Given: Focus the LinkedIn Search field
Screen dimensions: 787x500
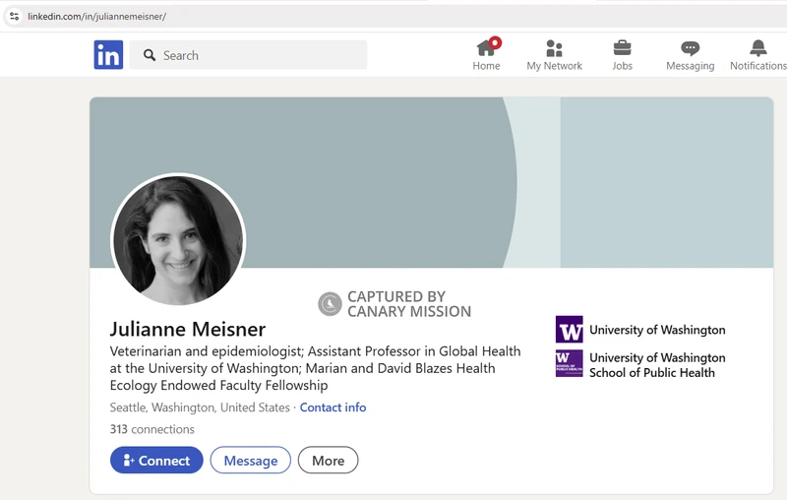Looking at the screenshot, I should (249, 55).
